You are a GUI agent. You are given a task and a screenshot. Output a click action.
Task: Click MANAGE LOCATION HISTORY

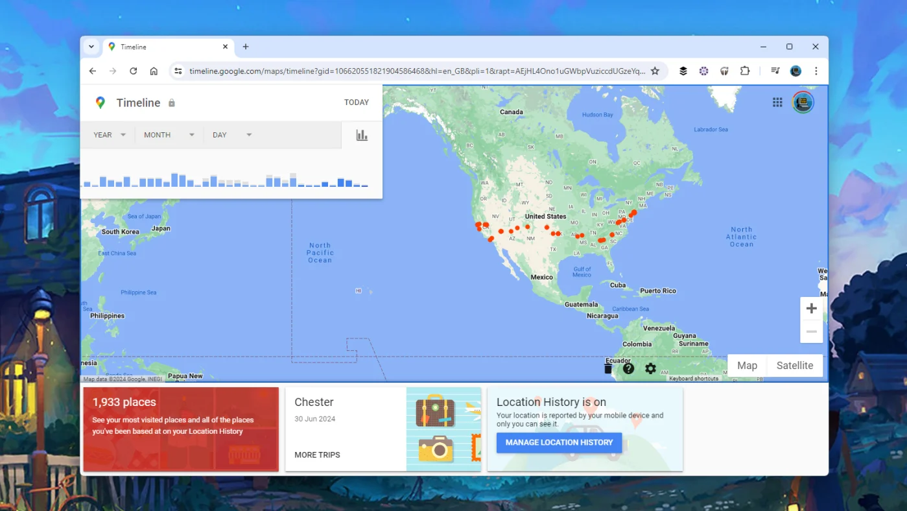pyautogui.click(x=559, y=442)
